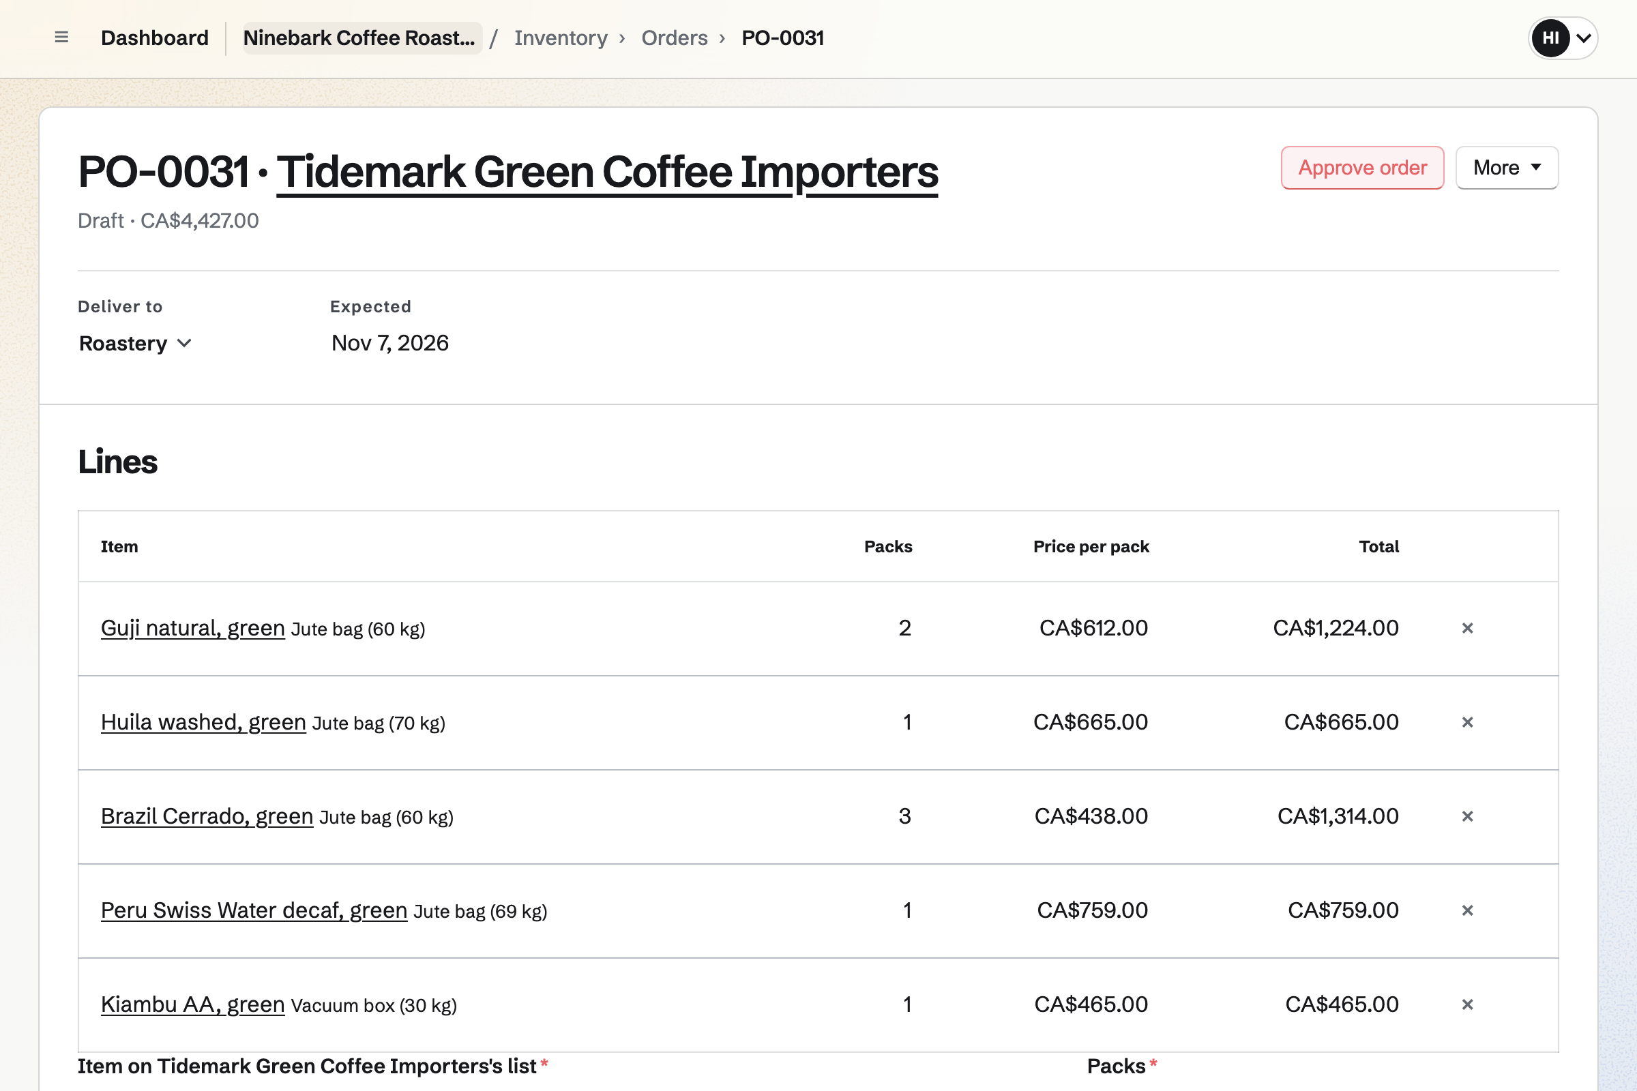Remove the Guji natural line item

pos(1467,628)
